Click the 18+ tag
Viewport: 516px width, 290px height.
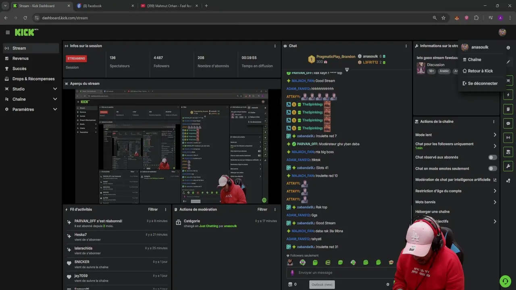431,71
